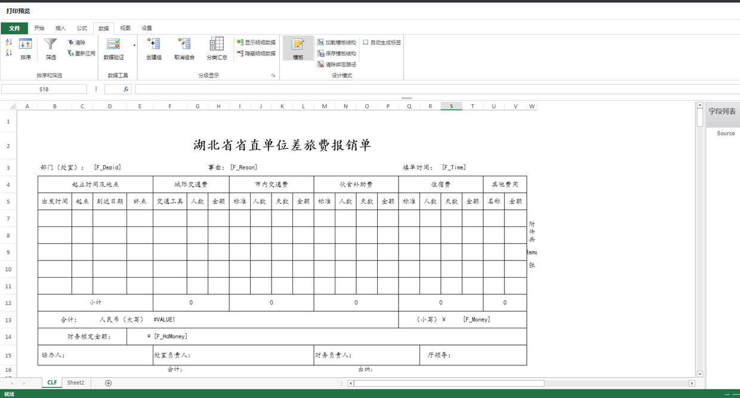Toggle the 筛选 filter funnel
This screenshot has height=398, width=740.
tap(51, 49)
